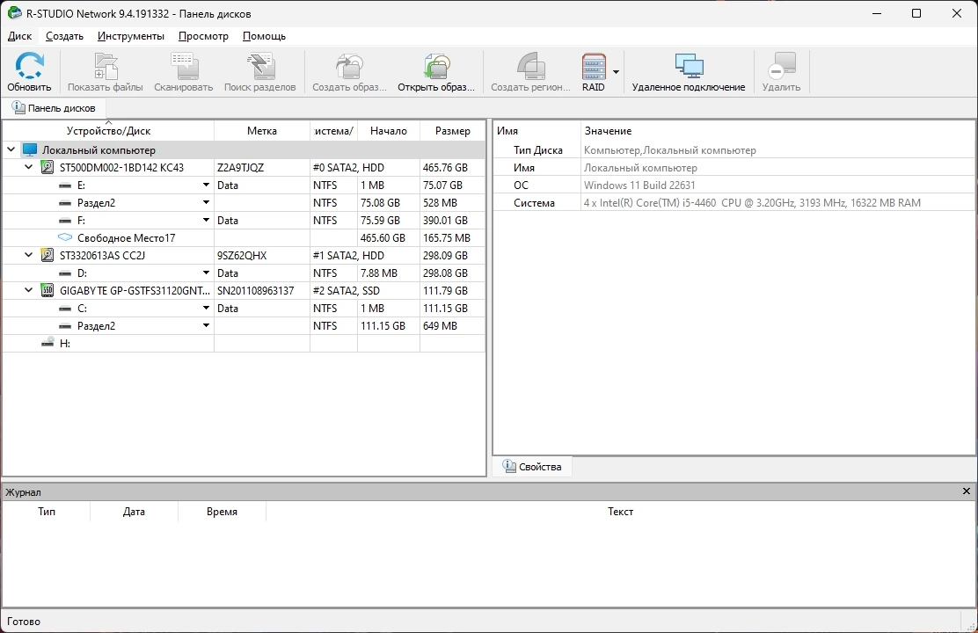The width and height of the screenshot is (978, 633).
Task: Click the Начало column header
Action: 389,131
